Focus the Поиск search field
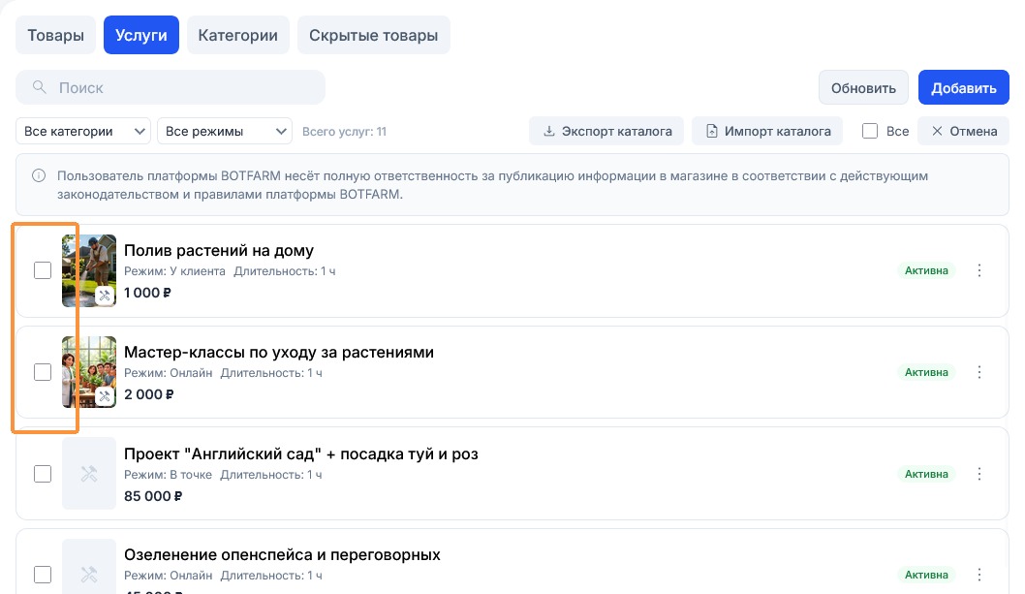 171,87
